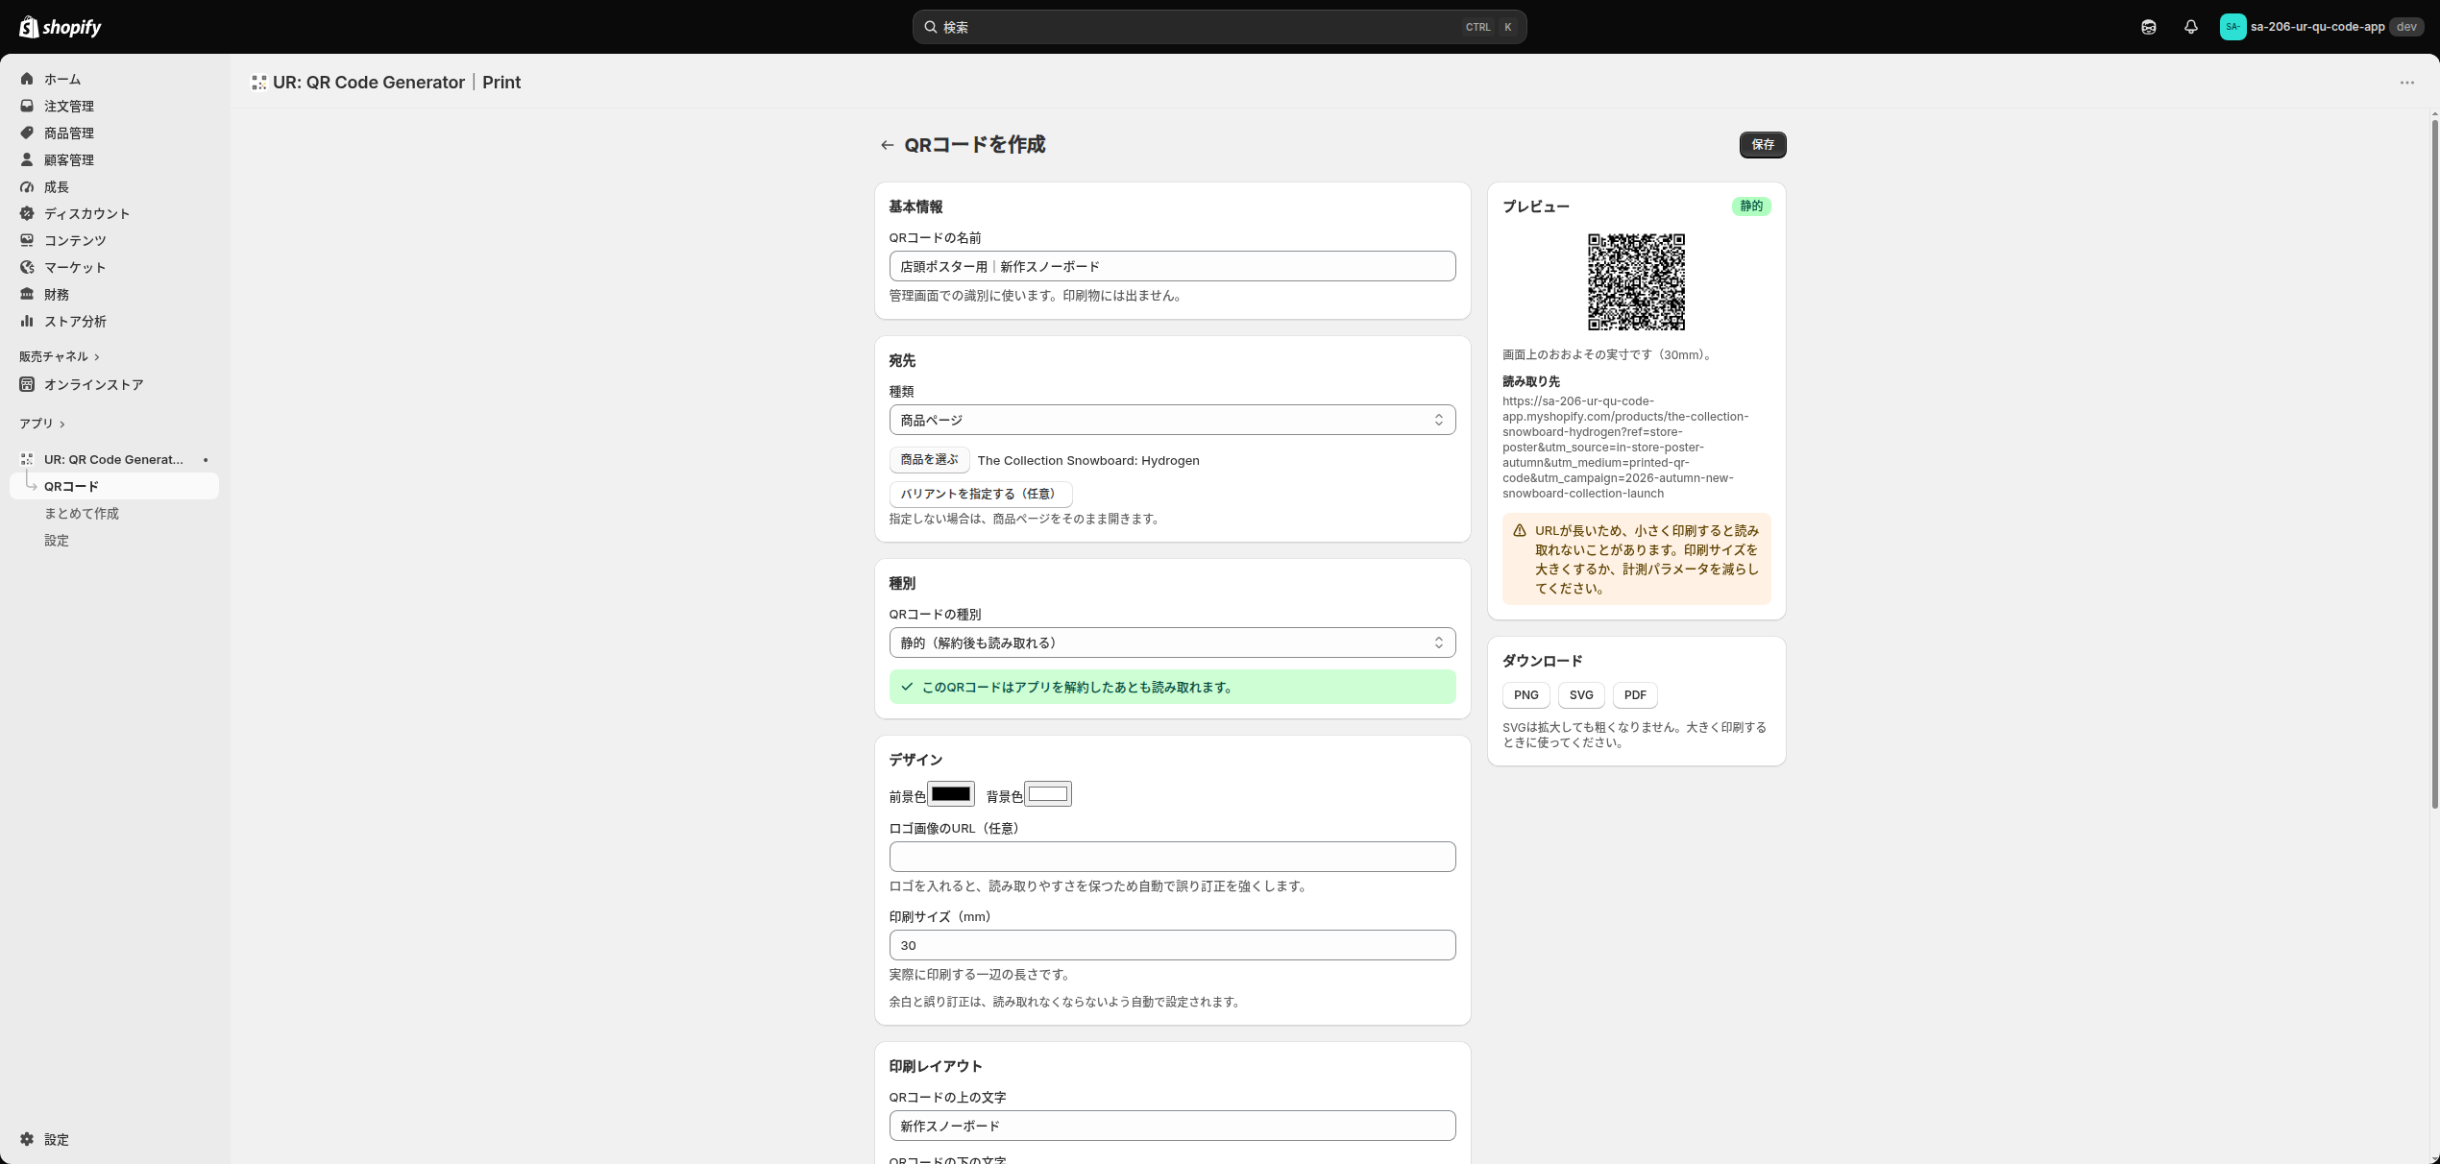Open マーケット markets globe icon
This screenshot has width=2440, height=1164.
pos(27,267)
